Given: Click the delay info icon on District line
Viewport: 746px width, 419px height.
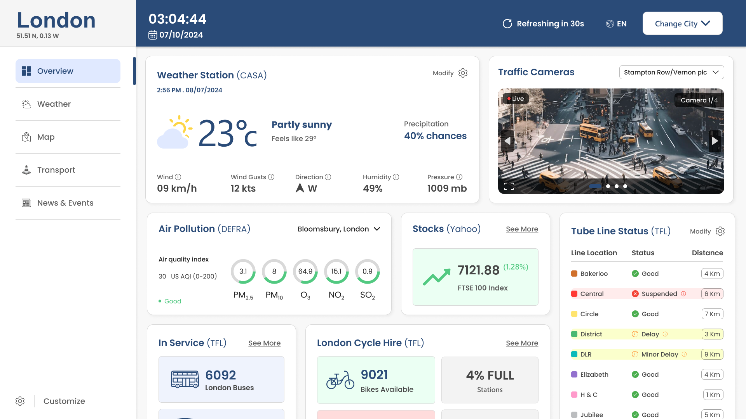Looking at the screenshot, I should click(x=665, y=334).
